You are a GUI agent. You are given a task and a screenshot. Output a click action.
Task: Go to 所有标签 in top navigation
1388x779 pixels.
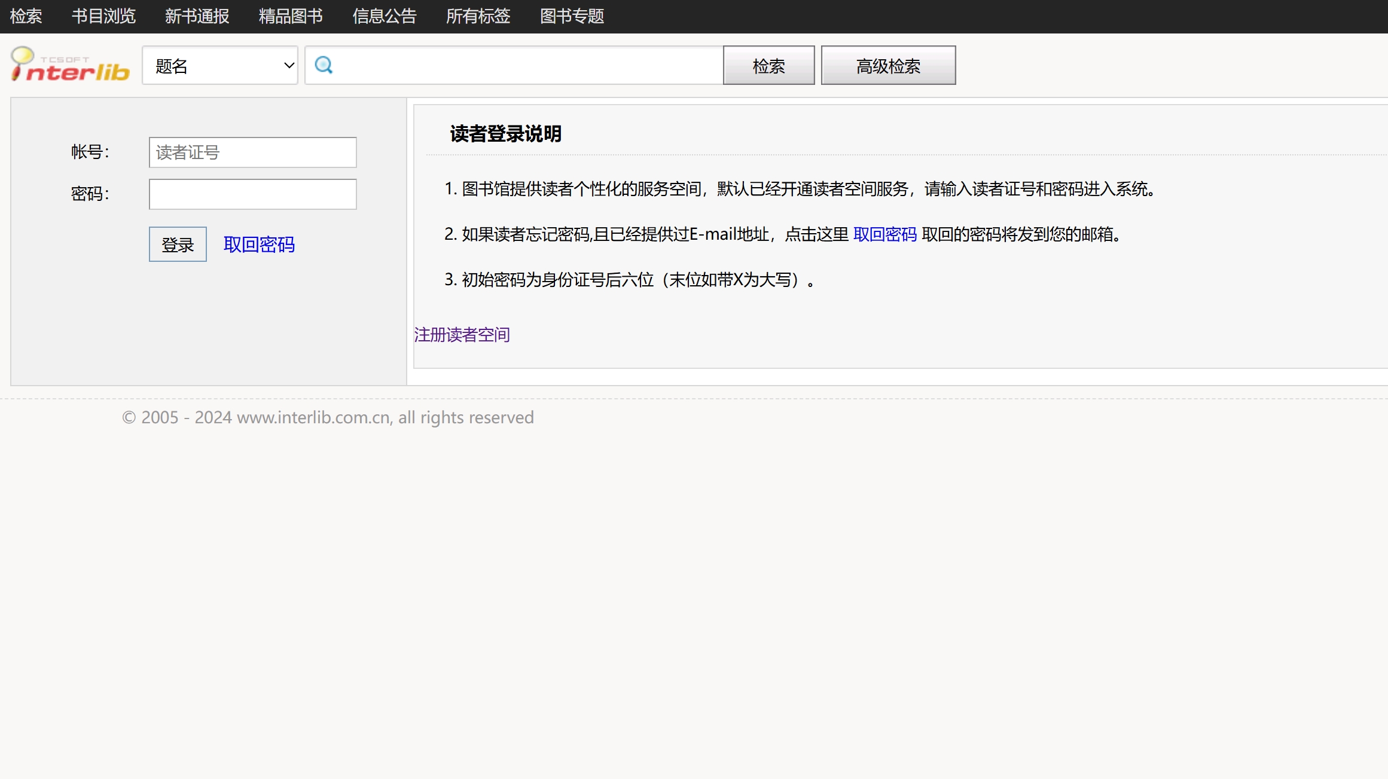click(x=478, y=16)
